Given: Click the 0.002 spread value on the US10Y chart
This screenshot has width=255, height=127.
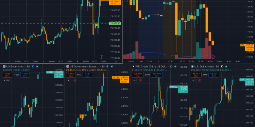Looking at the screenshot, I should coord(79,75).
